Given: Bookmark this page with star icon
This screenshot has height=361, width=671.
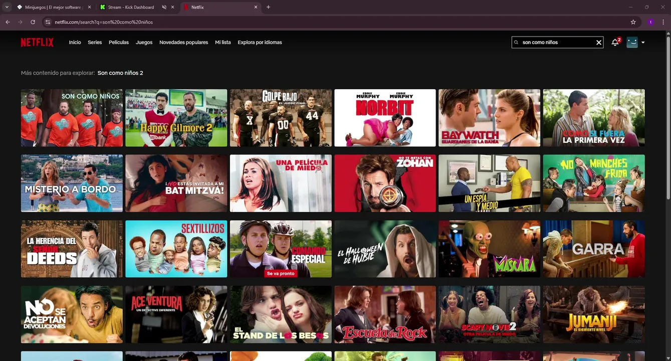Looking at the screenshot, I should pos(633,22).
